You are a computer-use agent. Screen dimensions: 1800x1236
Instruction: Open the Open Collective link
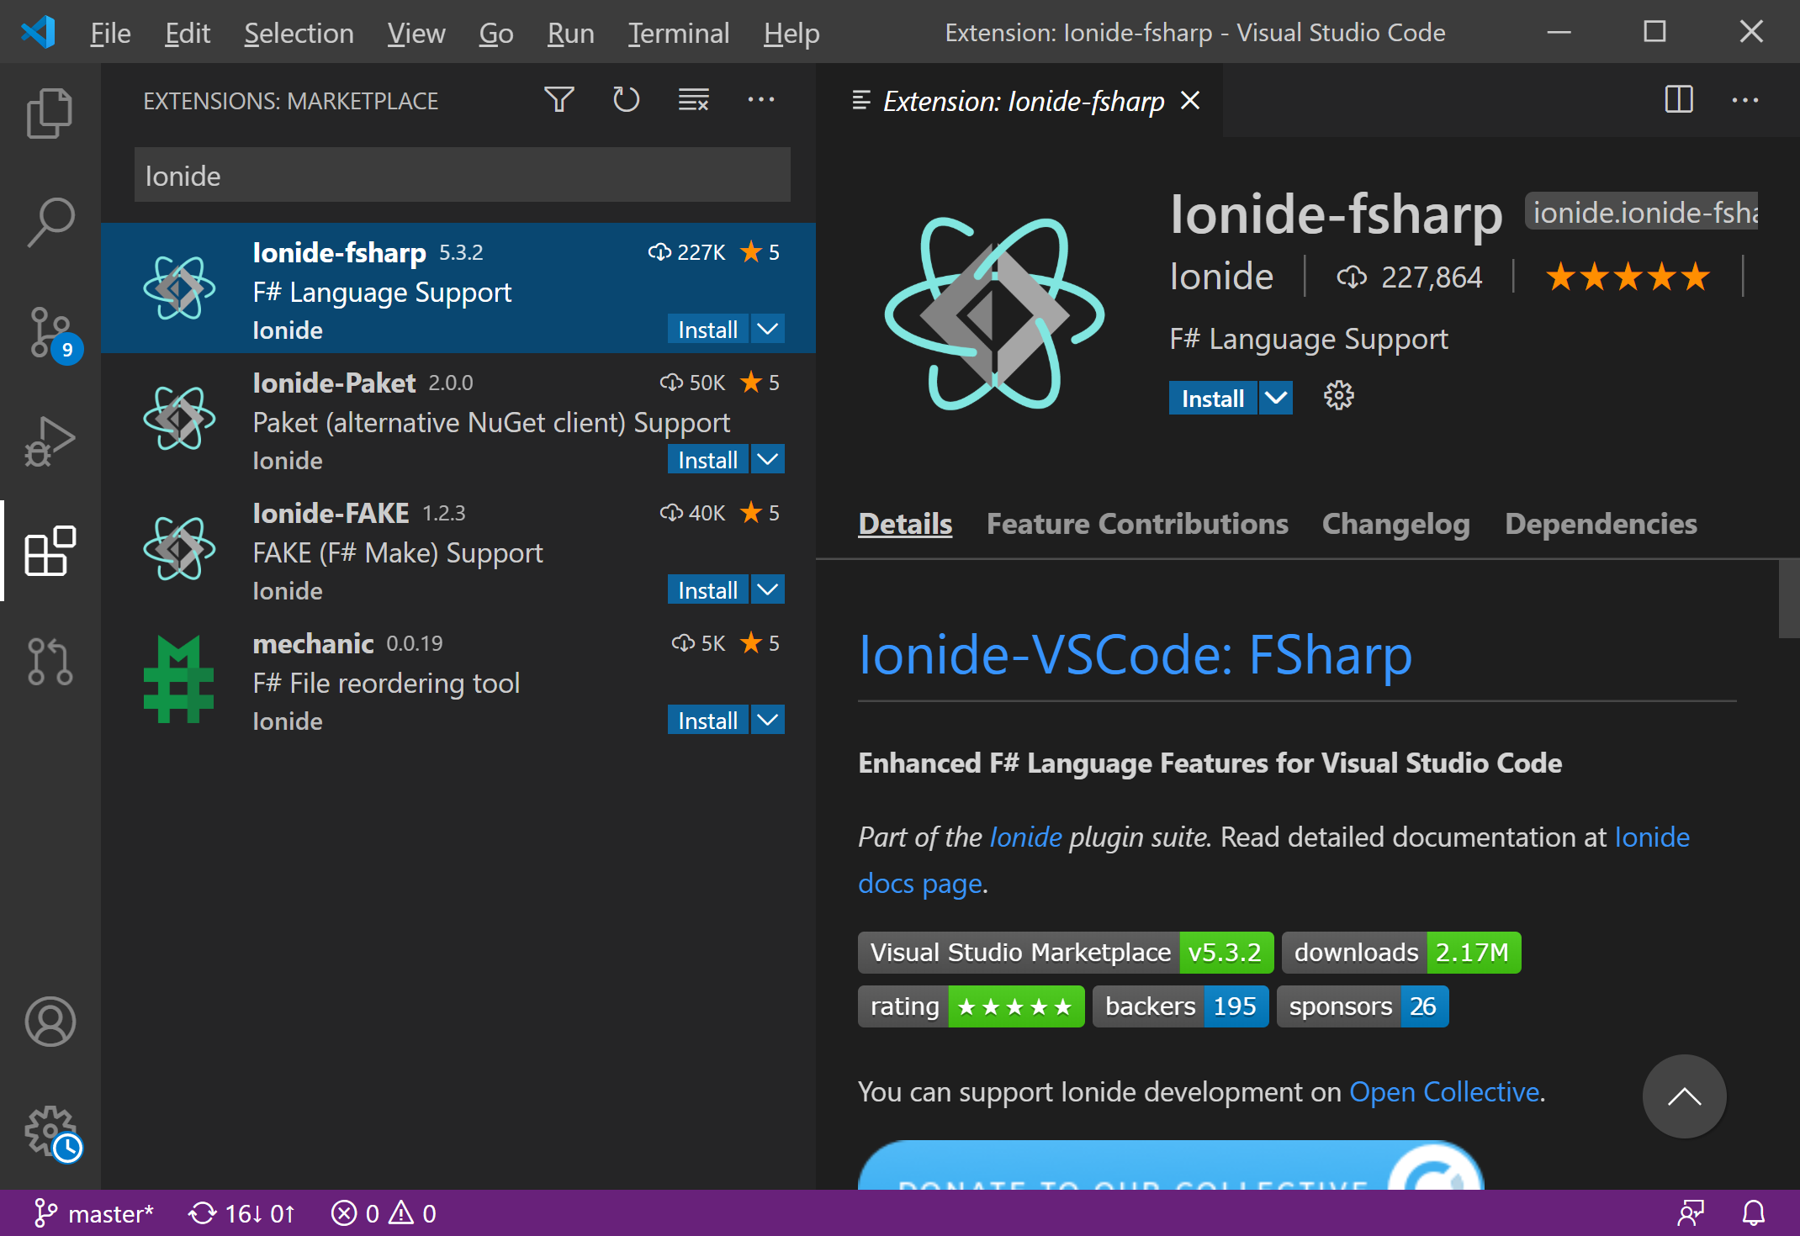coord(1443,1091)
